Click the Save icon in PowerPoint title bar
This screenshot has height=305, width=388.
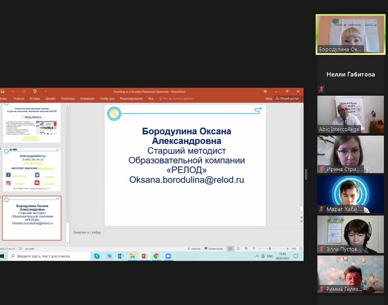2,92
